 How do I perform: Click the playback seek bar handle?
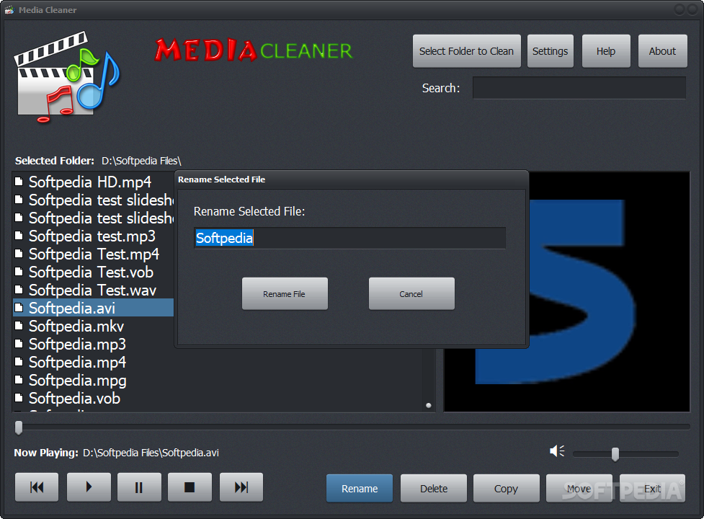pos(19,427)
